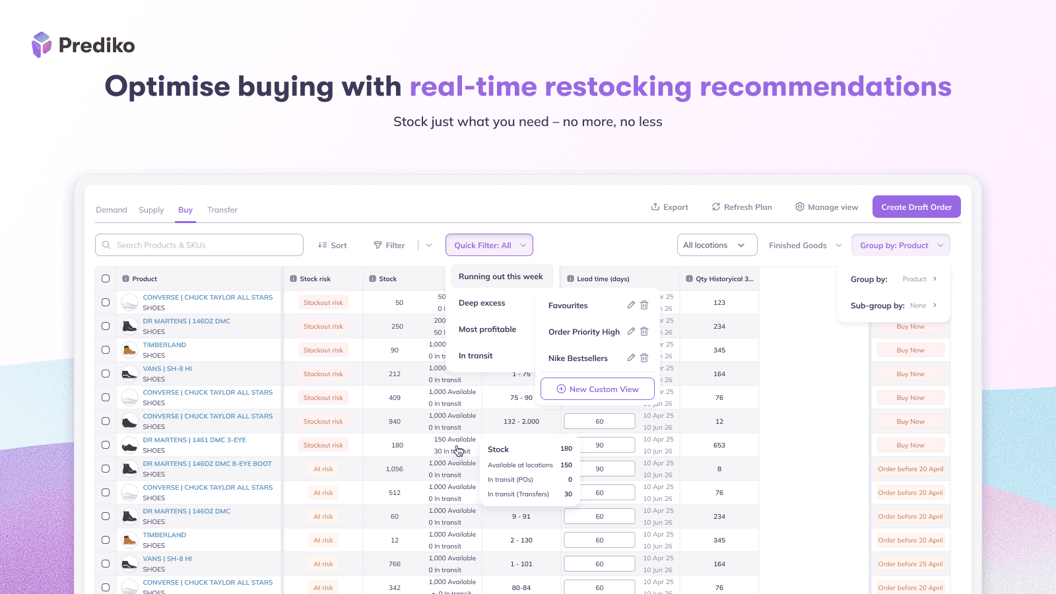Screen dimensions: 1056x594
Task: Open the Filter options
Action: pyautogui.click(x=389, y=245)
